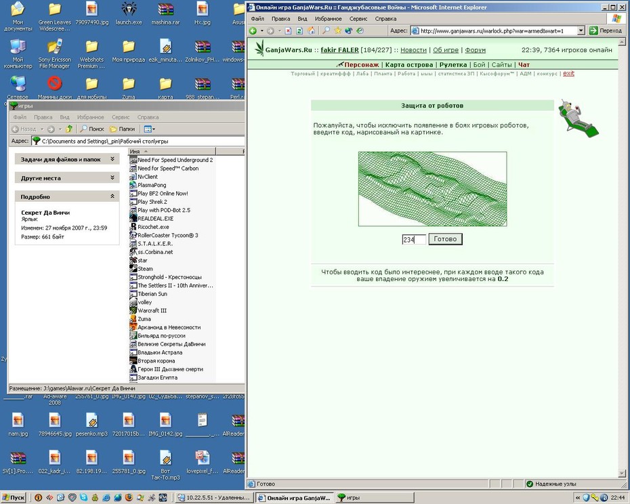Click the lovepixel desktop icon
Image resolution: width=630 pixels, height=504 pixels.
[203, 462]
